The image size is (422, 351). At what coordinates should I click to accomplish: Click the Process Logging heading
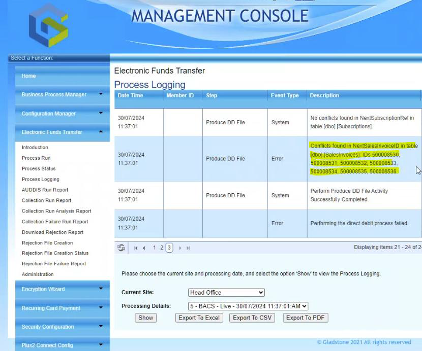point(149,85)
